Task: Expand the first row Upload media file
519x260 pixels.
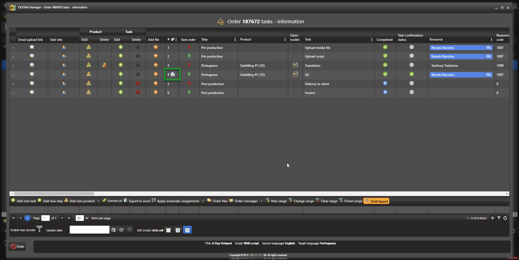Action: pyautogui.click(x=13, y=48)
